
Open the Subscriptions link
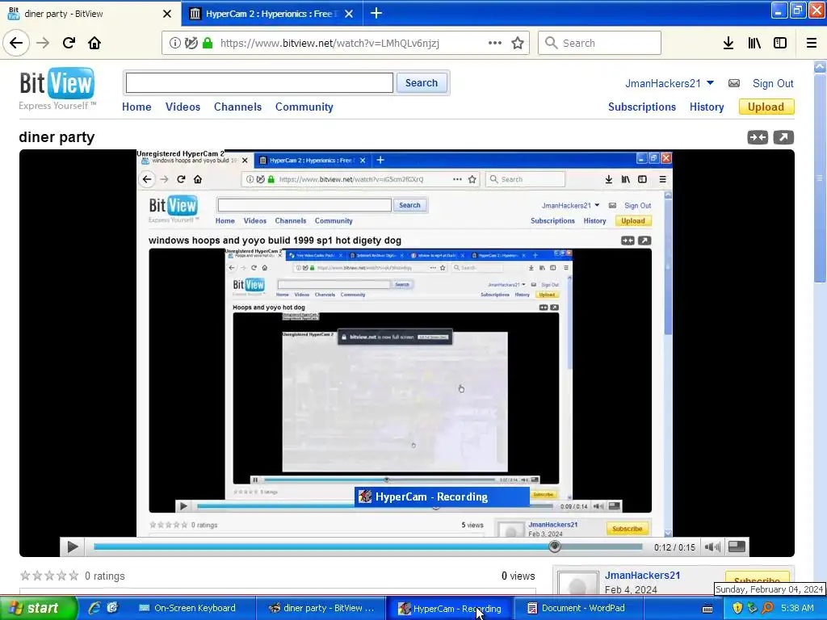(642, 107)
